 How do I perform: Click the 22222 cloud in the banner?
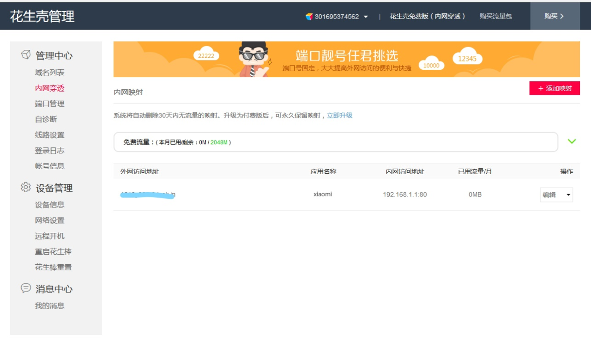(206, 55)
